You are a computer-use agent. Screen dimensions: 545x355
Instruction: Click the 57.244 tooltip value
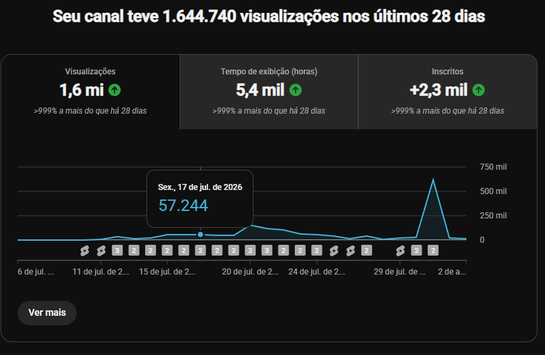pos(183,206)
